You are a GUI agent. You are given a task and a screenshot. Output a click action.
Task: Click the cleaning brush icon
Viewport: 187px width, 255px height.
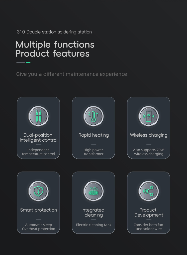(93, 191)
